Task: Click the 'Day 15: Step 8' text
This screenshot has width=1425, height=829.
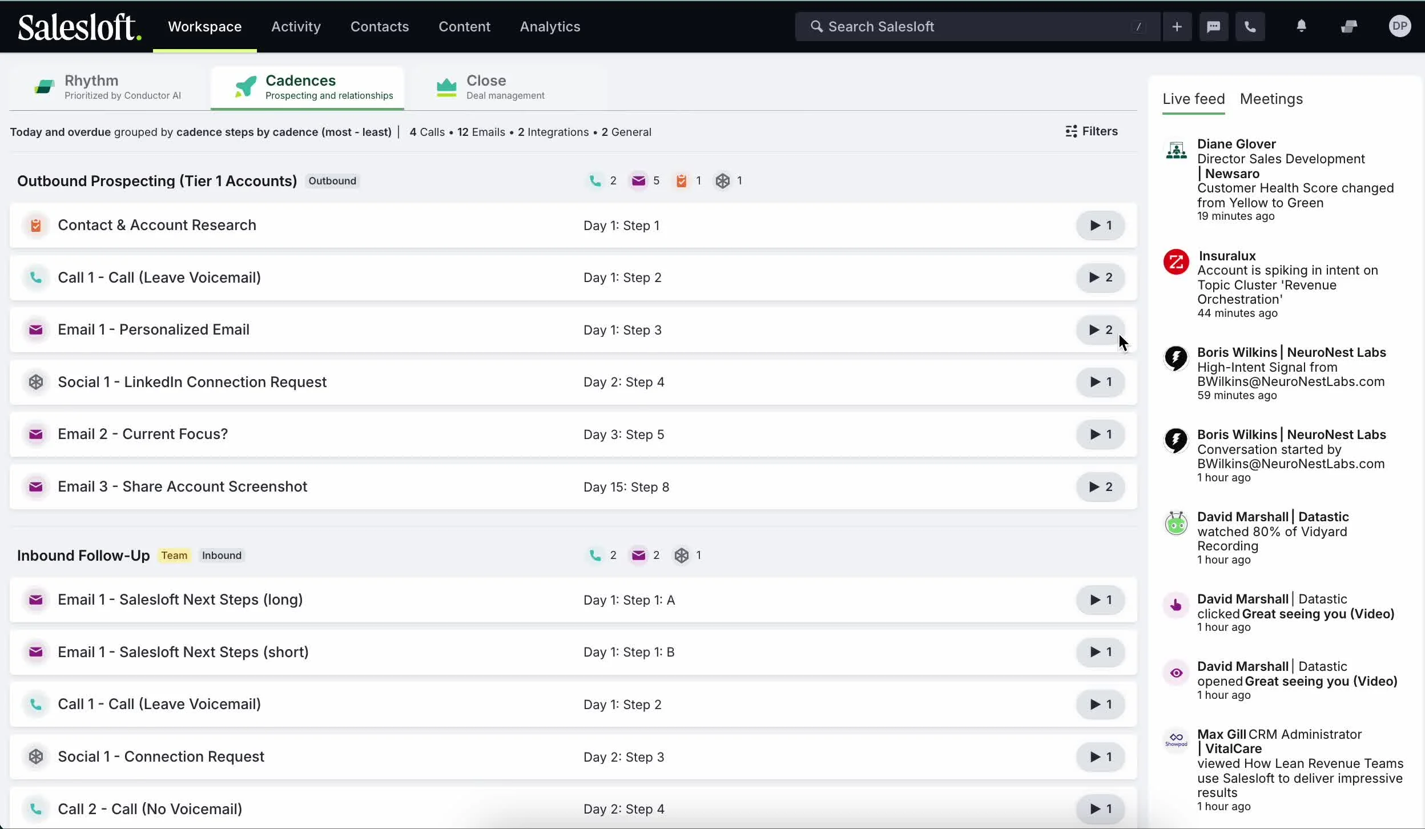Action: coord(626,487)
